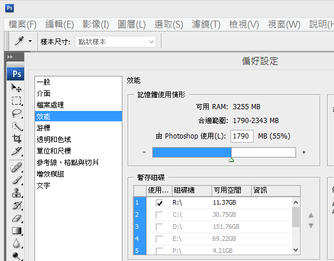334x261 pixels.
Task: Select the Lasso tool
Action: (x=17, y=113)
